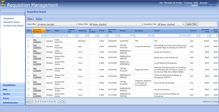The height and width of the screenshot is (112, 219).
Task: Open Administration sidebar section
Action: 13,103
